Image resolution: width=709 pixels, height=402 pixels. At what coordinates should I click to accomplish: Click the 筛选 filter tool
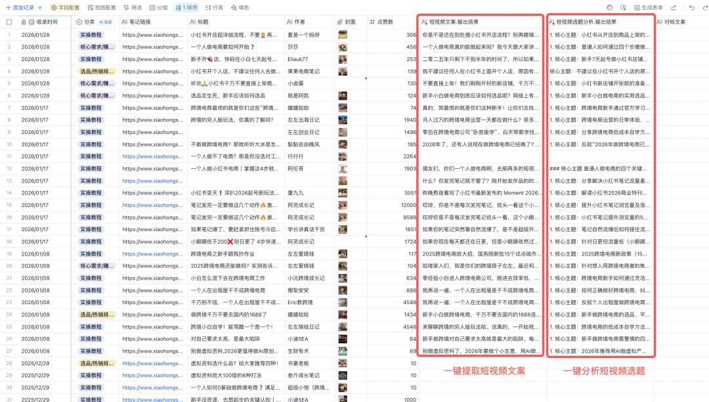point(132,7)
